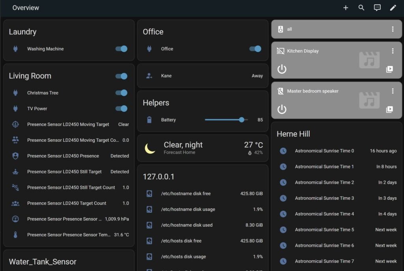Click the media thumbnail on Kitchen Display

click(x=369, y=60)
